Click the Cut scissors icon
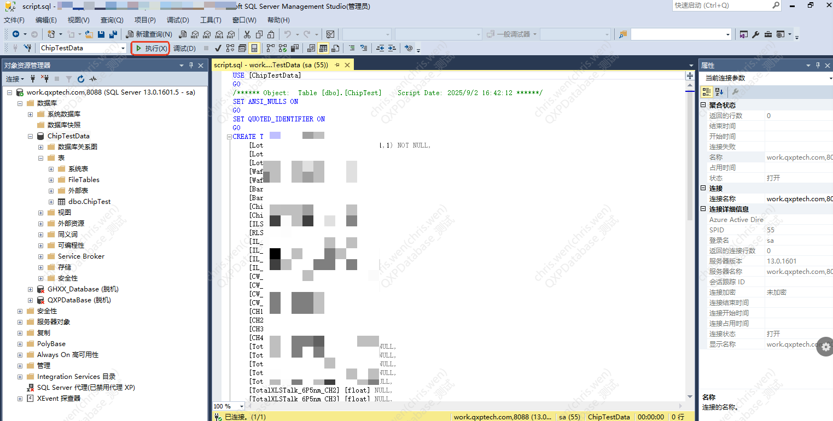Viewport: 833px width, 421px height. click(247, 34)
